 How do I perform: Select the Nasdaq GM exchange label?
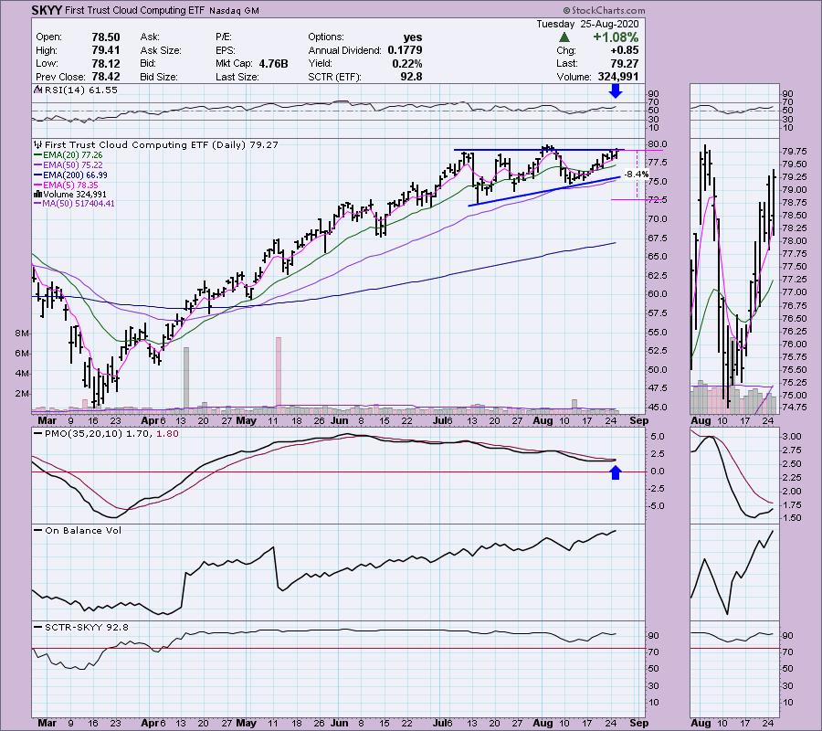(234, 10)
